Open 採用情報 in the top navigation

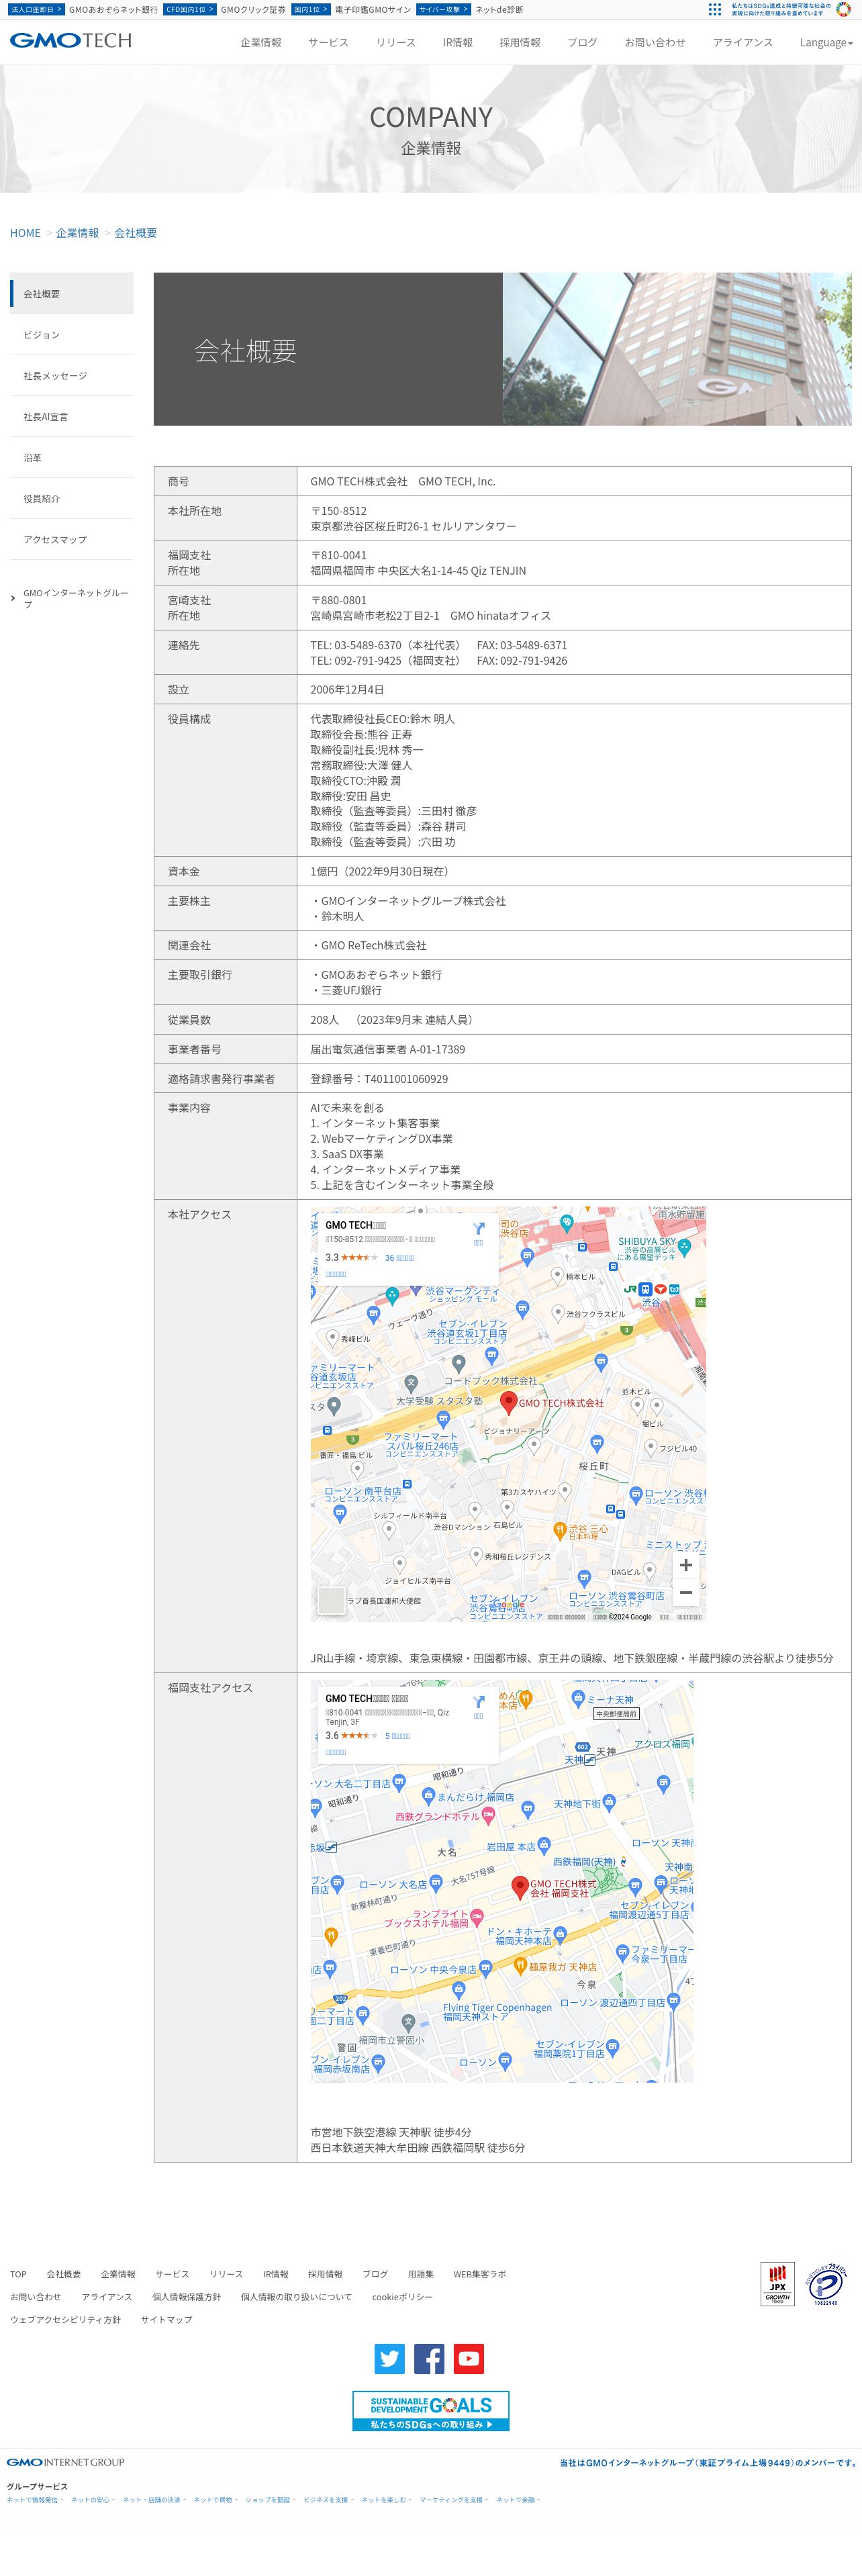pyautogui.click(x=520, y=42)
